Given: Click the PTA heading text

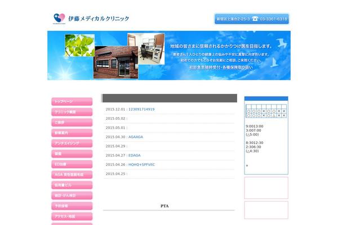Looking at the screenshot, I should [x=164, y=206].
